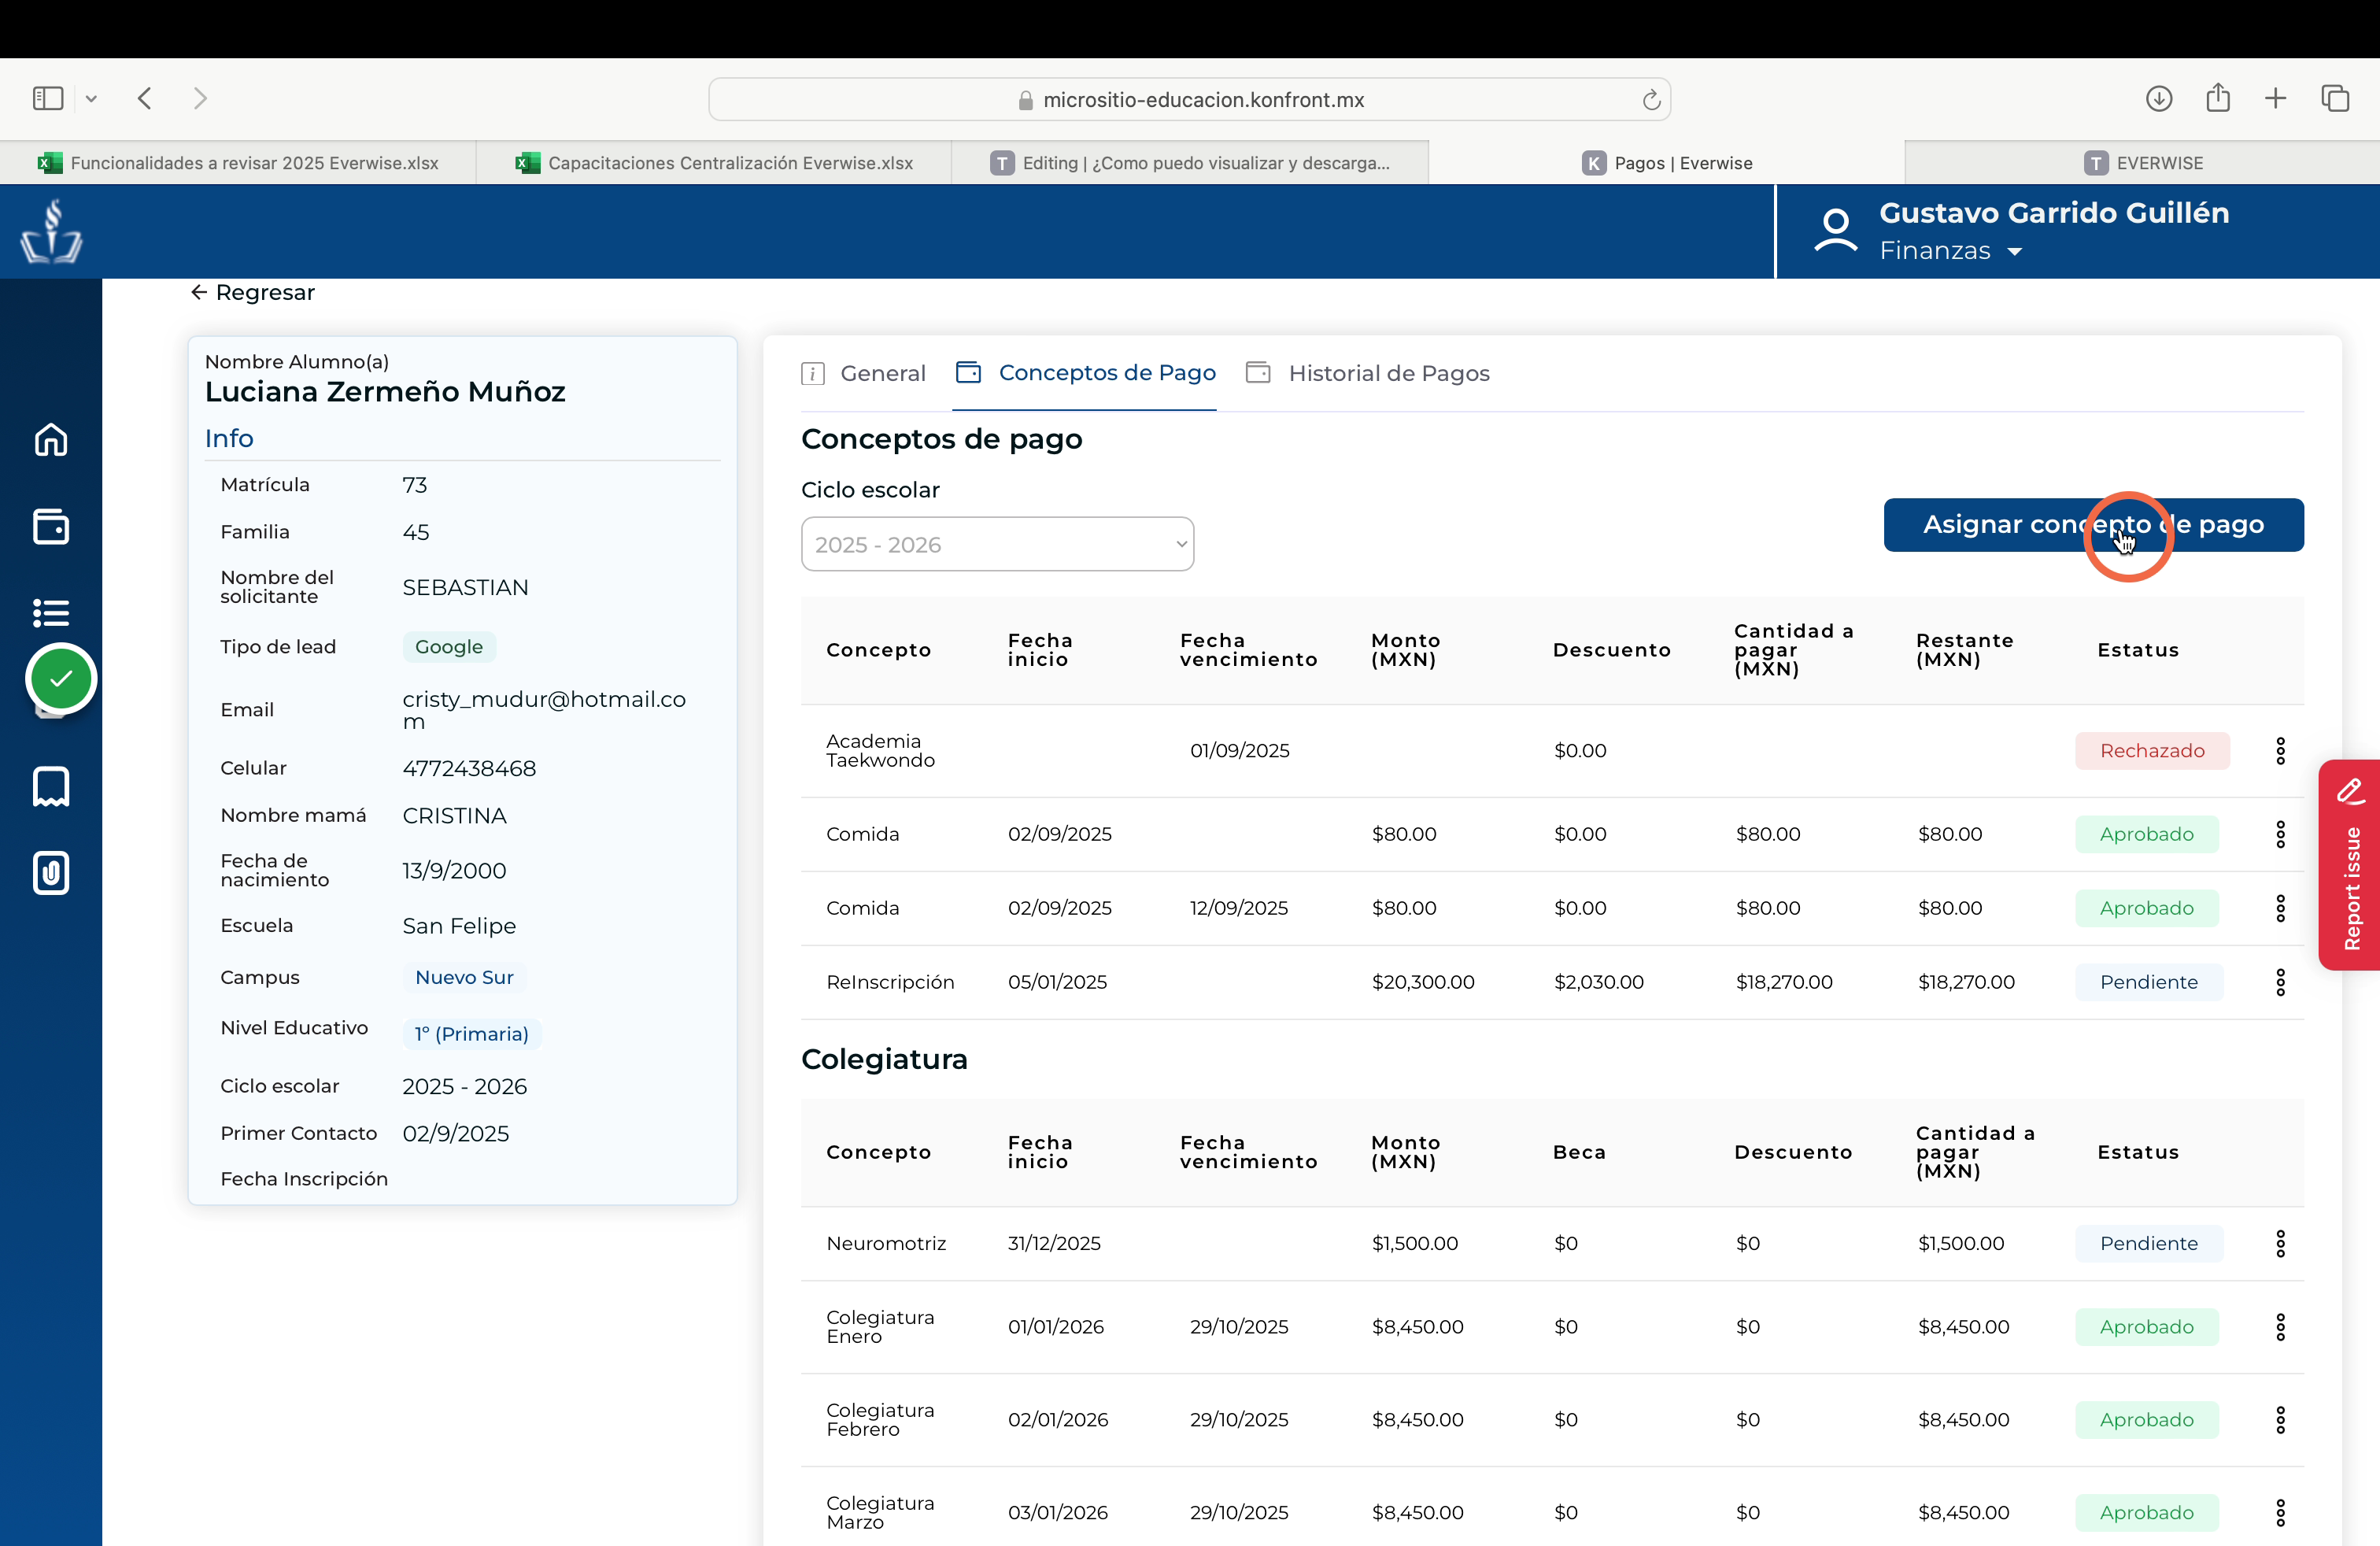Image resolution: width=2380 pixels, height=1546 pixels.
Task: Click the school crest logo
Action: (x=51, y=231)
